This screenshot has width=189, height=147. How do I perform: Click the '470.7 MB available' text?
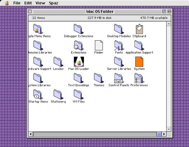coord(154,18)
